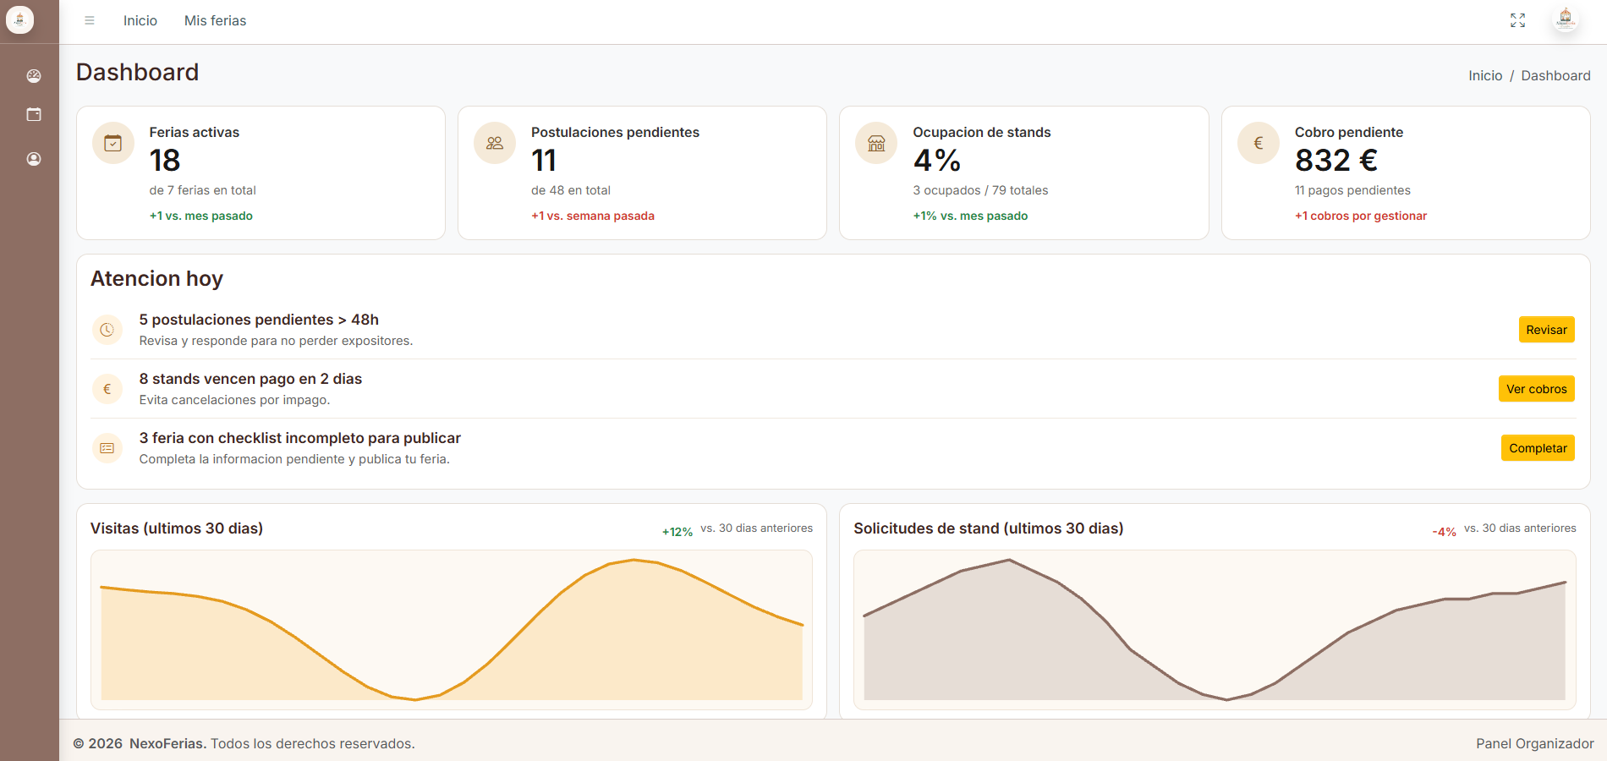Viewport: 1607px width, 761px height.
Task: Click 'Atencion hoy' section title
Action: pos(157,278)
